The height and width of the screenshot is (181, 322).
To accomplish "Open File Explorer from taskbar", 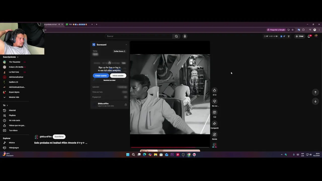I will click(x=155, y=155).
